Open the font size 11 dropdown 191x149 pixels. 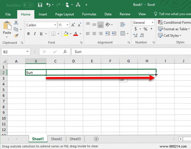coord(67,25)
